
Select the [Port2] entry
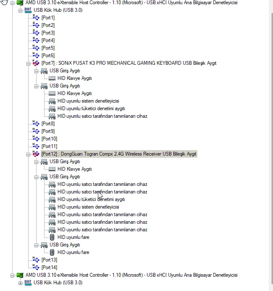[x=48, y=25]
